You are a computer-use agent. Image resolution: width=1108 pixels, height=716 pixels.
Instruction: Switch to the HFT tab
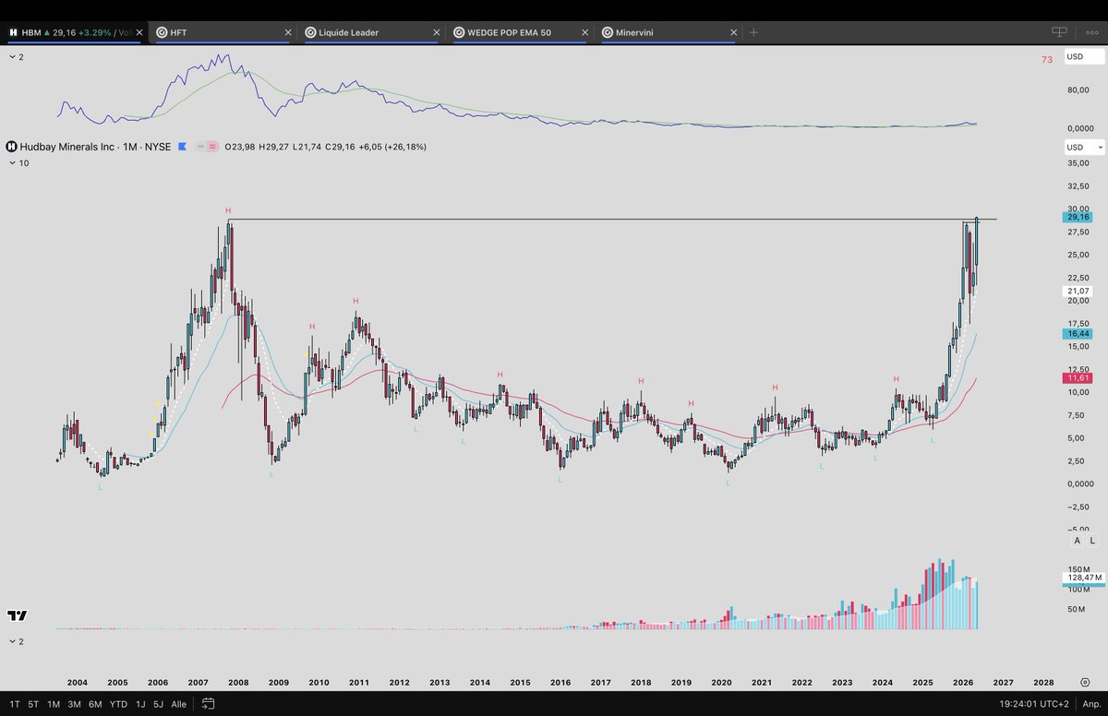click(x=223, y=32)
